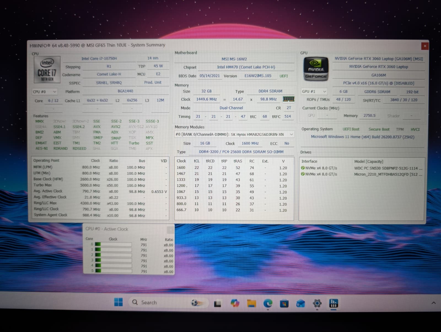The height and width of the screenshot is (332, 441).
Task: Click the Intel HM470 chipset field
Action: coord(246,67)
